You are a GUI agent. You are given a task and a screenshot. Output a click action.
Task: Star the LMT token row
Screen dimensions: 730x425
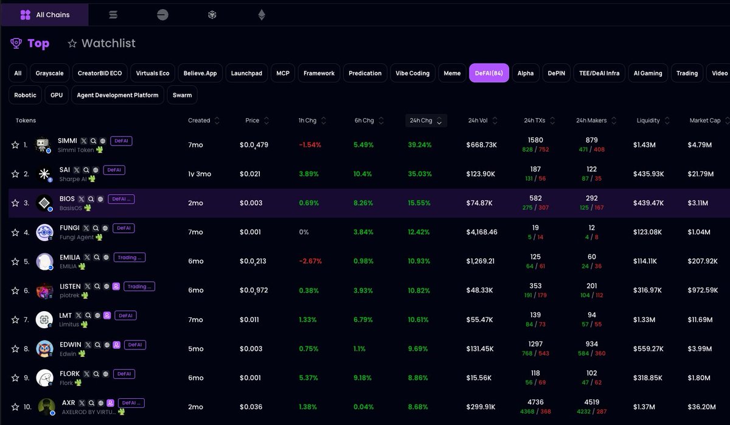15,320
